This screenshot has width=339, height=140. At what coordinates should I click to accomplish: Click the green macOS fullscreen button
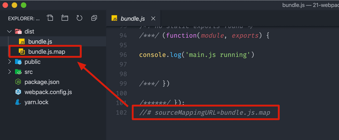[x=23, y=5]
